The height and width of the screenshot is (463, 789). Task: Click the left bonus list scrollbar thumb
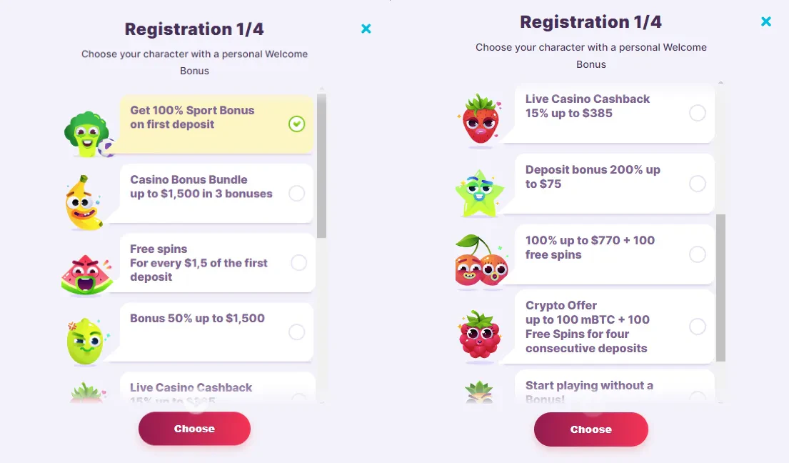pyautogui.click(x=322, y=166)
